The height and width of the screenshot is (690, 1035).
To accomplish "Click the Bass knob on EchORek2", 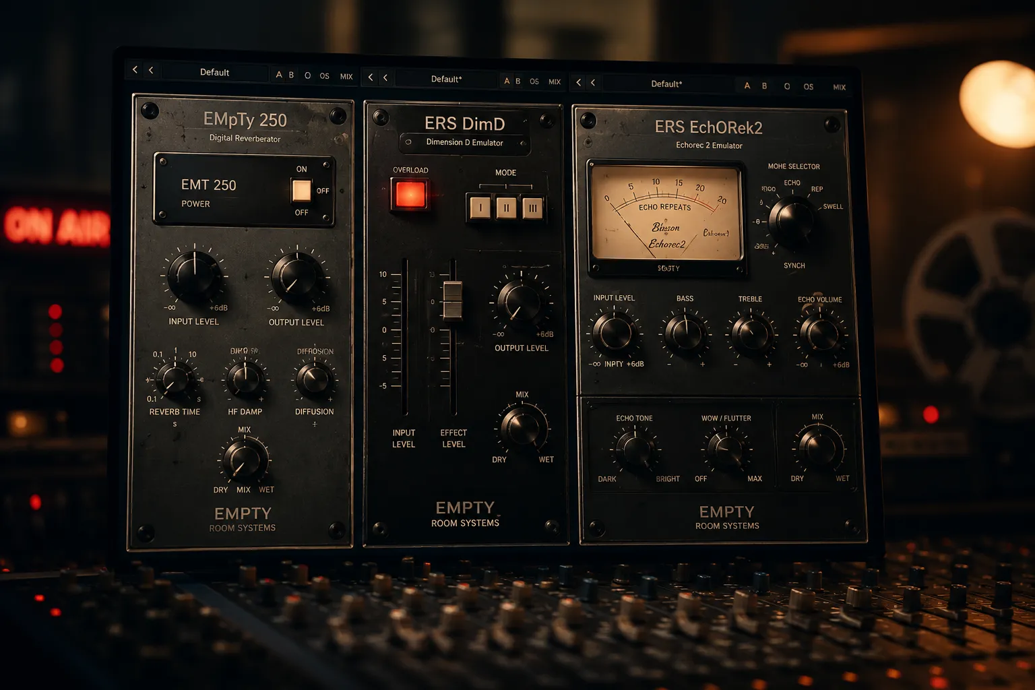I will 685,333.
